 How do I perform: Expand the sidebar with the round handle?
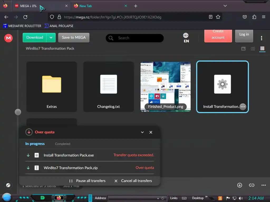tap(18, 112)
